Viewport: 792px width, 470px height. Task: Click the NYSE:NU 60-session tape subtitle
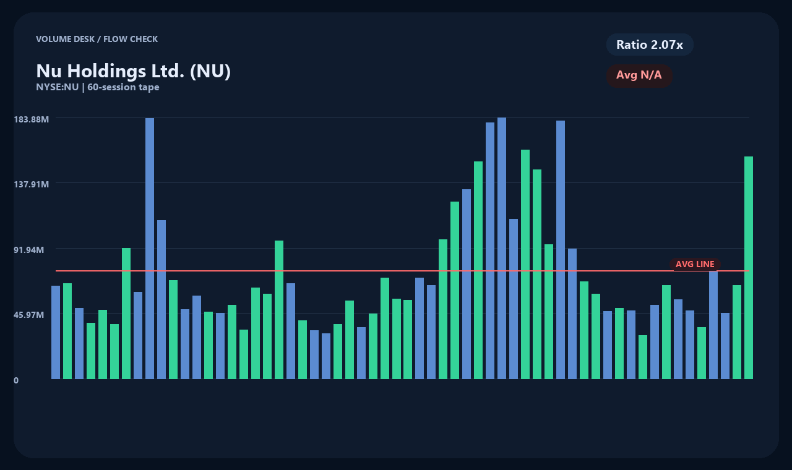[x=98, y=87]
